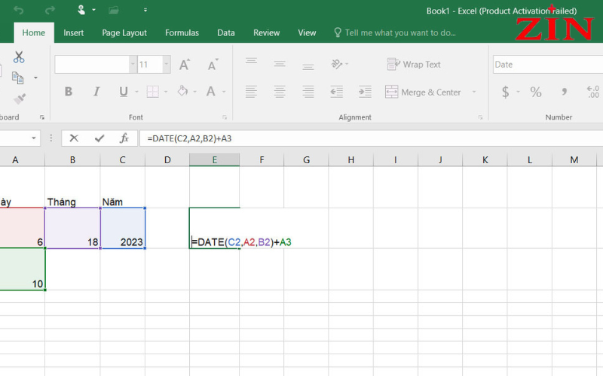Open Clipboard dialog launcher
This screenshot has width=603, height=376.
42,117
